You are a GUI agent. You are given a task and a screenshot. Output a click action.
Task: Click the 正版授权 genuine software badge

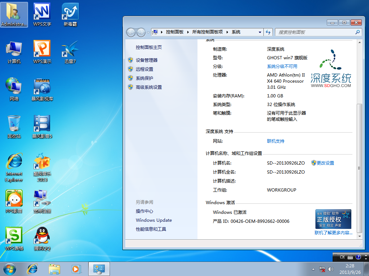coord(333,219)
